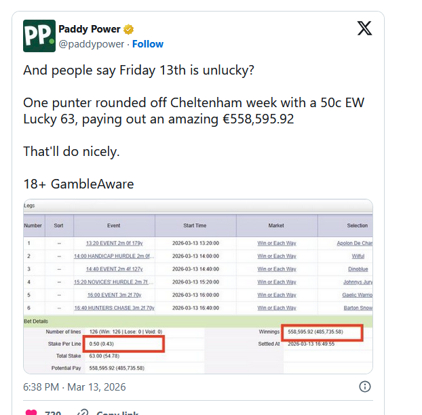The image size is (422, 415).
Task: Open the X logo link
Action: click(x=364, y=28)
